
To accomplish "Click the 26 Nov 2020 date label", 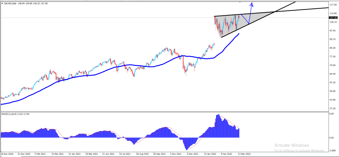I will 6,154.
